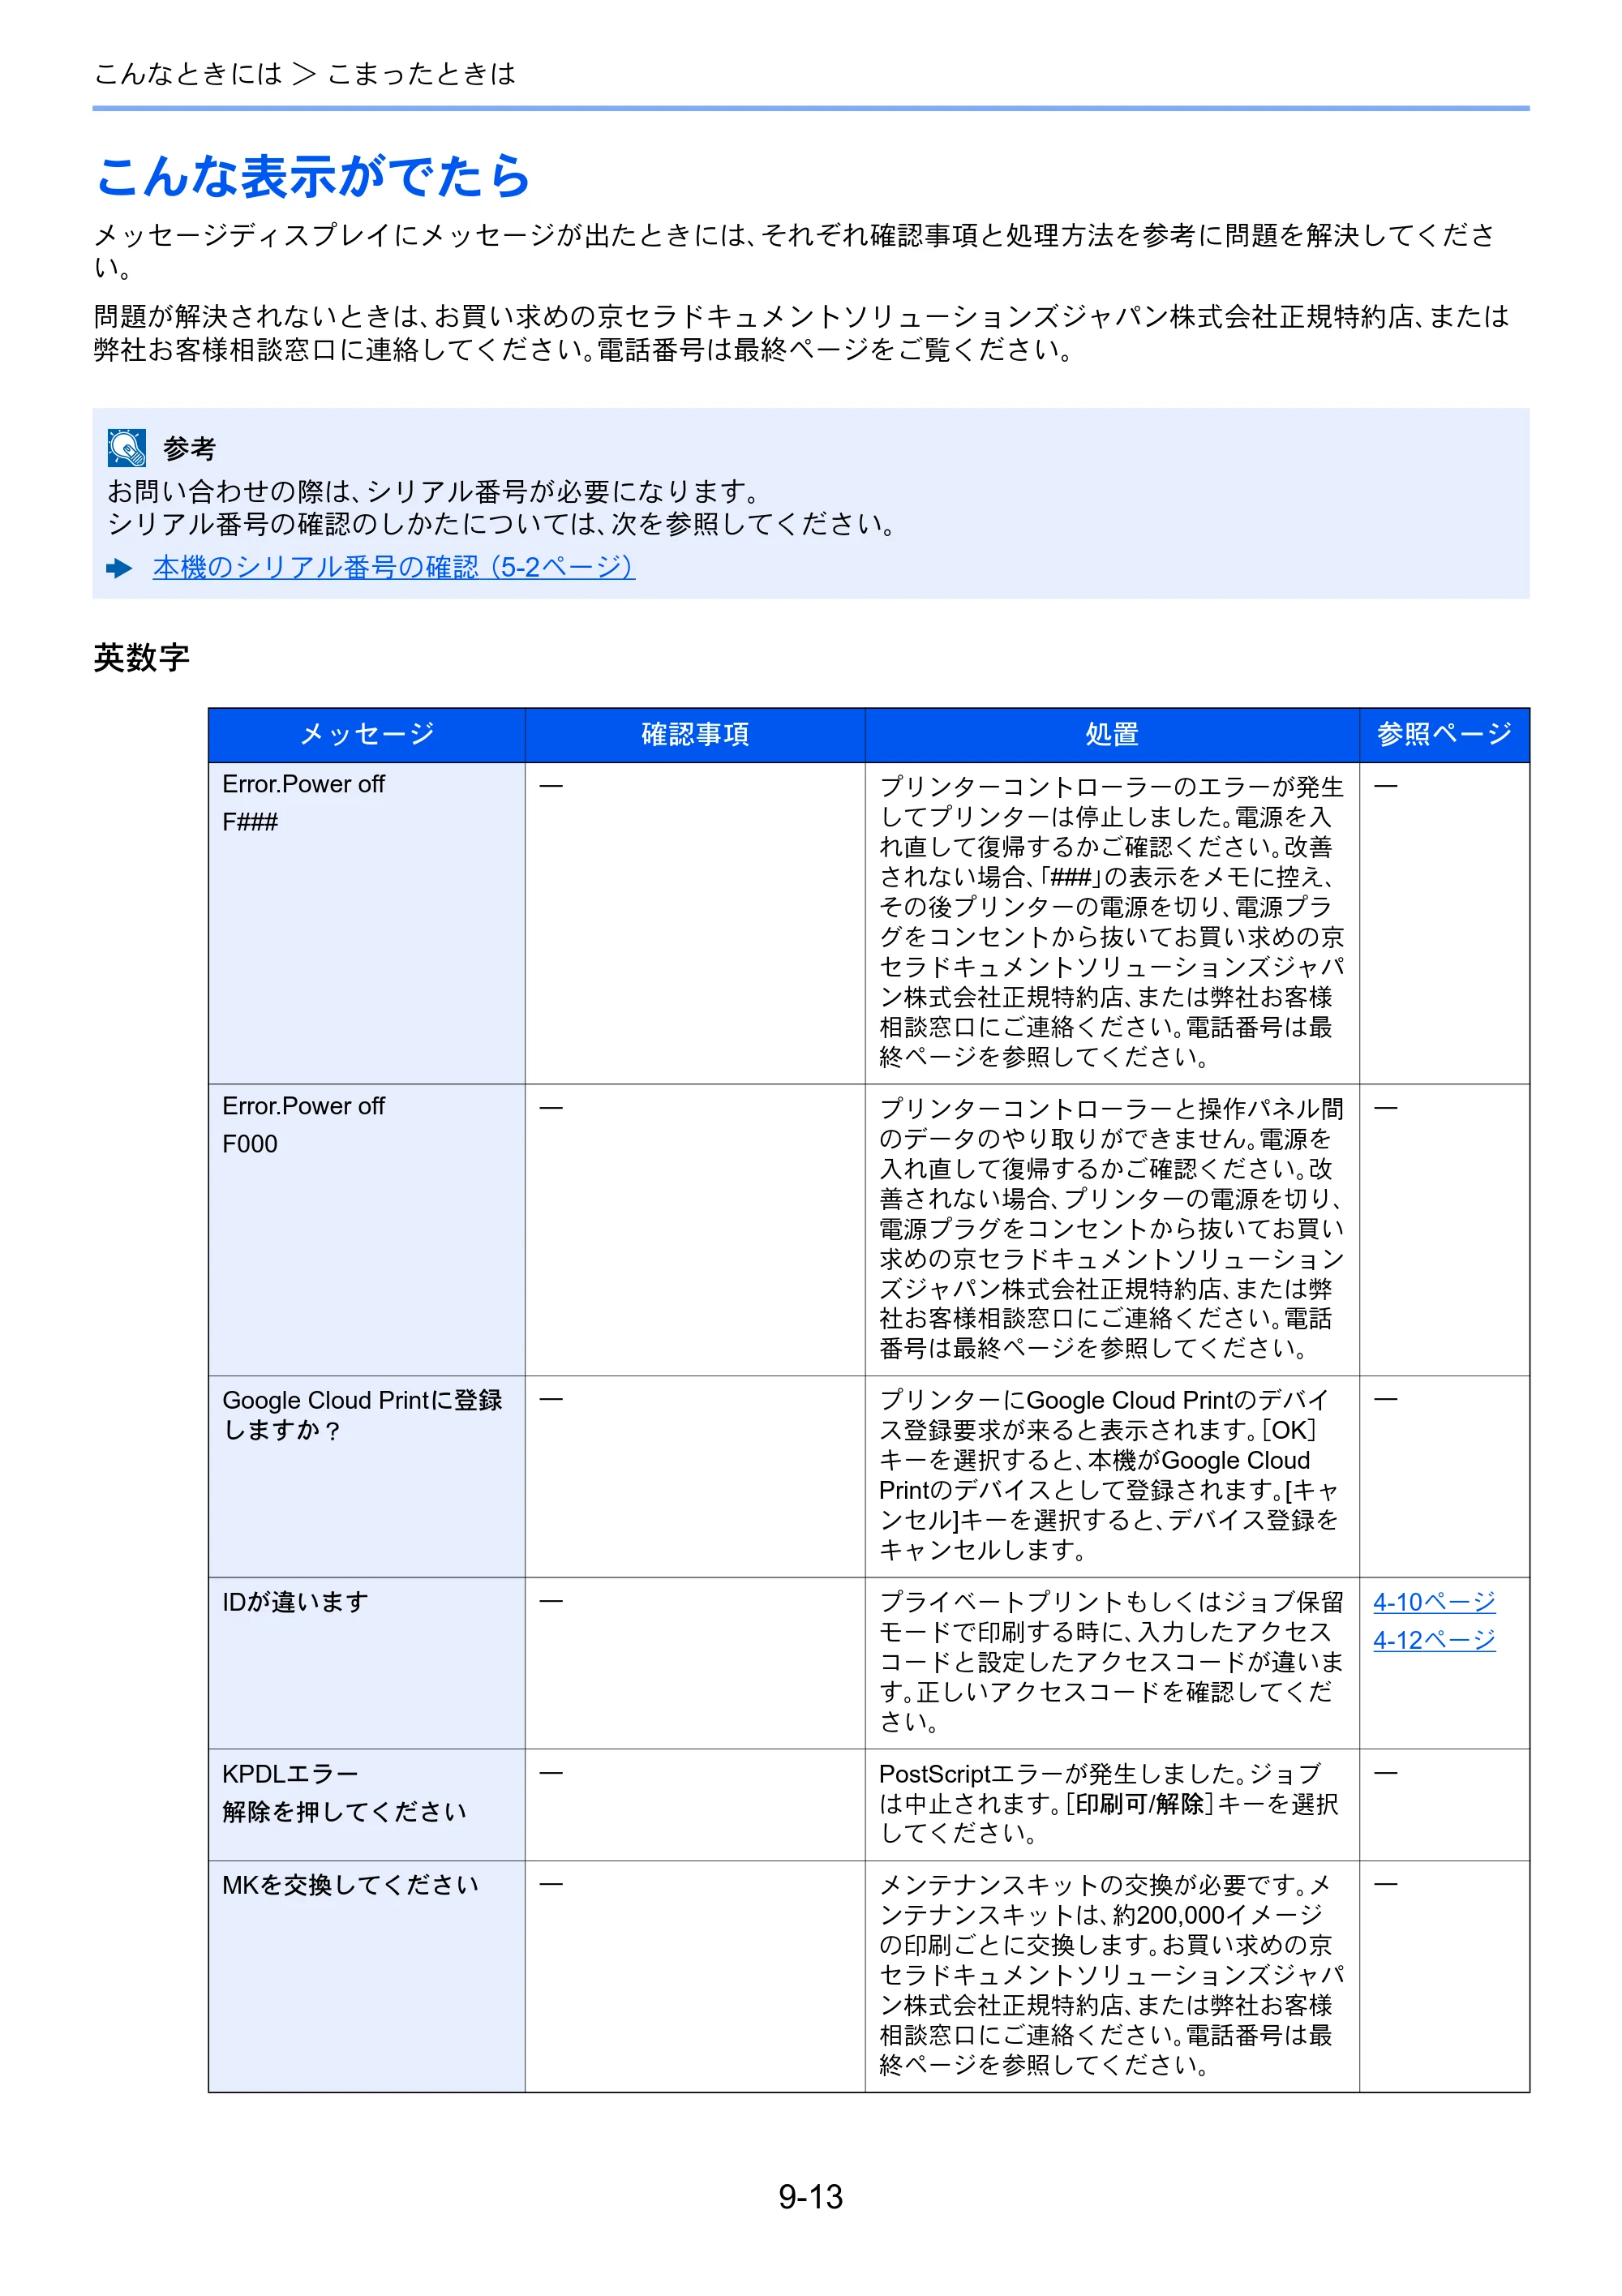Click the page number 9-13
The width and height of the screenshot is (1622, 2296).
point(810,2196)
